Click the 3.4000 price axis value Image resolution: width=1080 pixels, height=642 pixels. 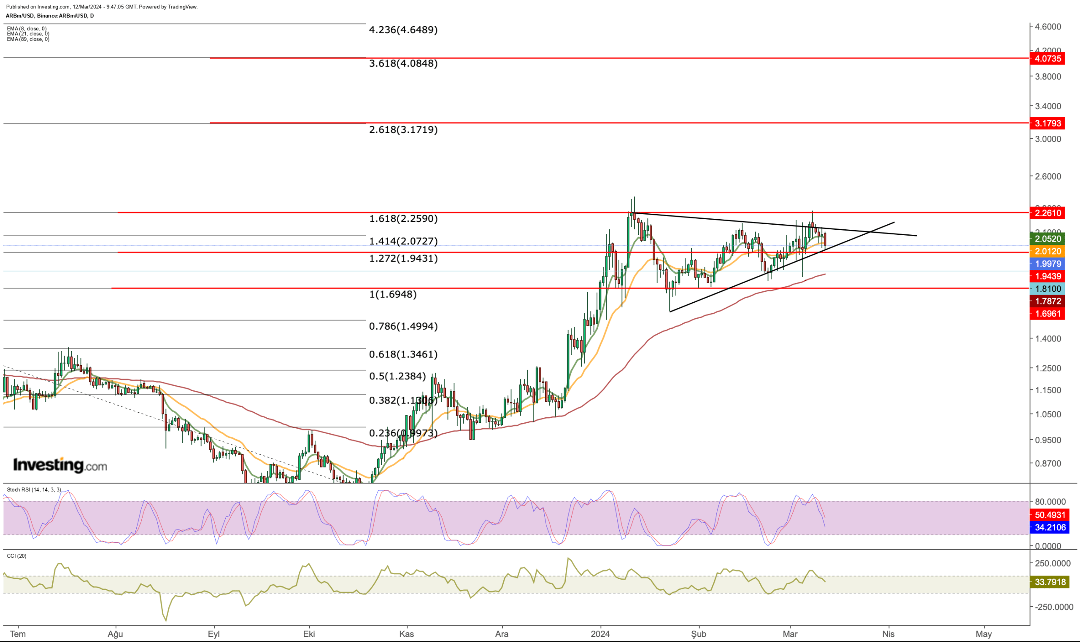[x=1048, y=106]
